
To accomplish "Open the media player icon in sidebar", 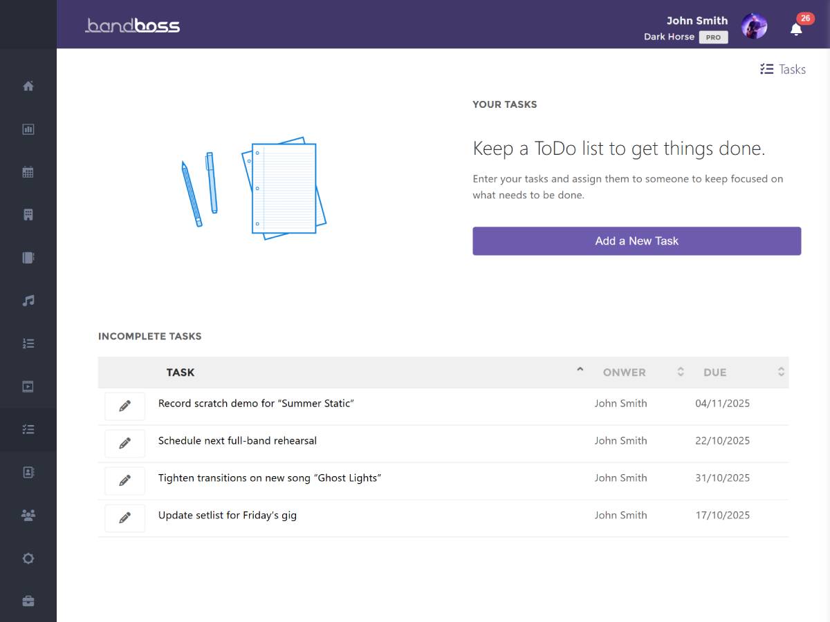I will point(28,386).
